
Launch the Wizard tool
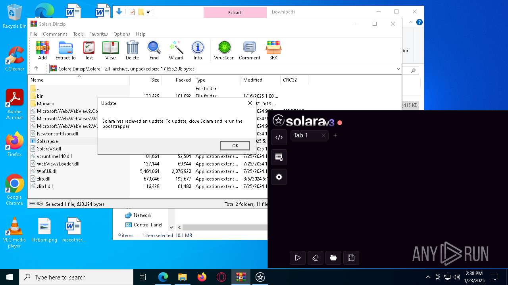pyautogui.click(x=176, y=50)
